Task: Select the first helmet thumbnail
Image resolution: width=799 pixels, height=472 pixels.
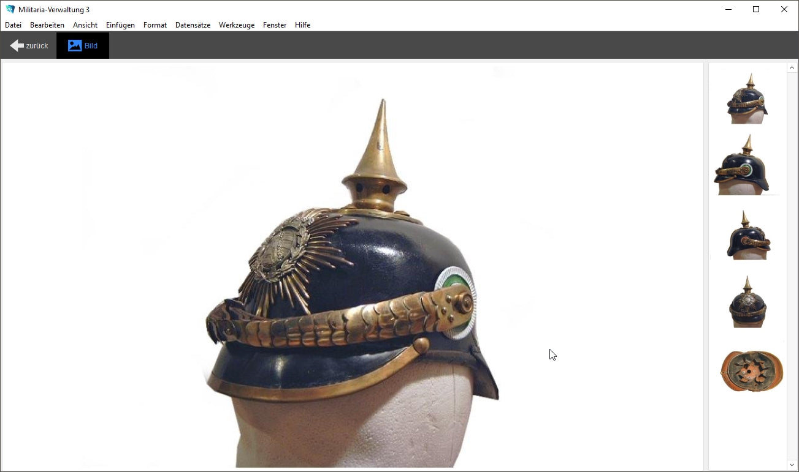Action: click(747, 99)
